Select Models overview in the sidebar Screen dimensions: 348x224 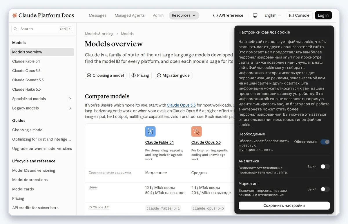[x=42, y=52]
